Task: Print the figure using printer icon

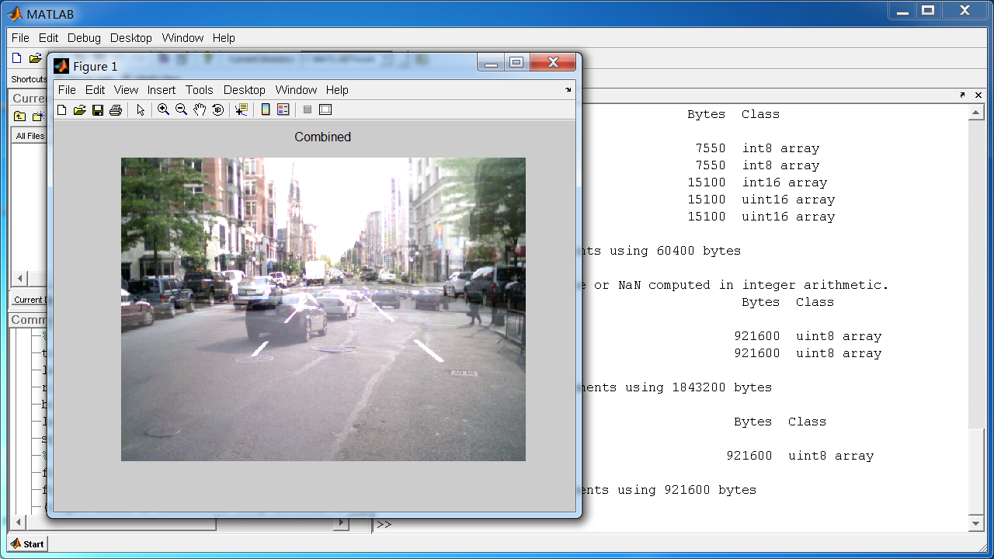Action: point(116,109)
